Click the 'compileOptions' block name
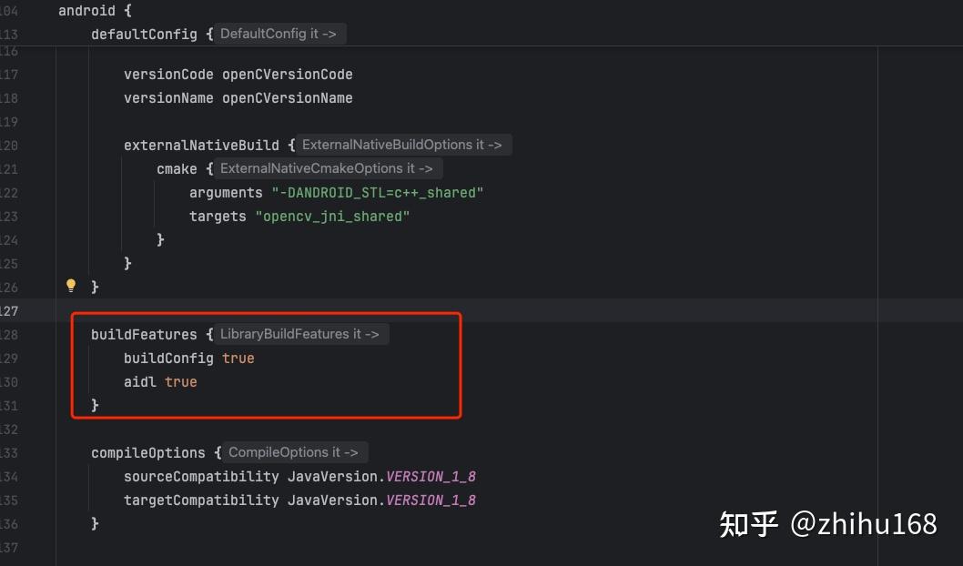The width and height of the screenshot is (963, 566). pos(148,453)
